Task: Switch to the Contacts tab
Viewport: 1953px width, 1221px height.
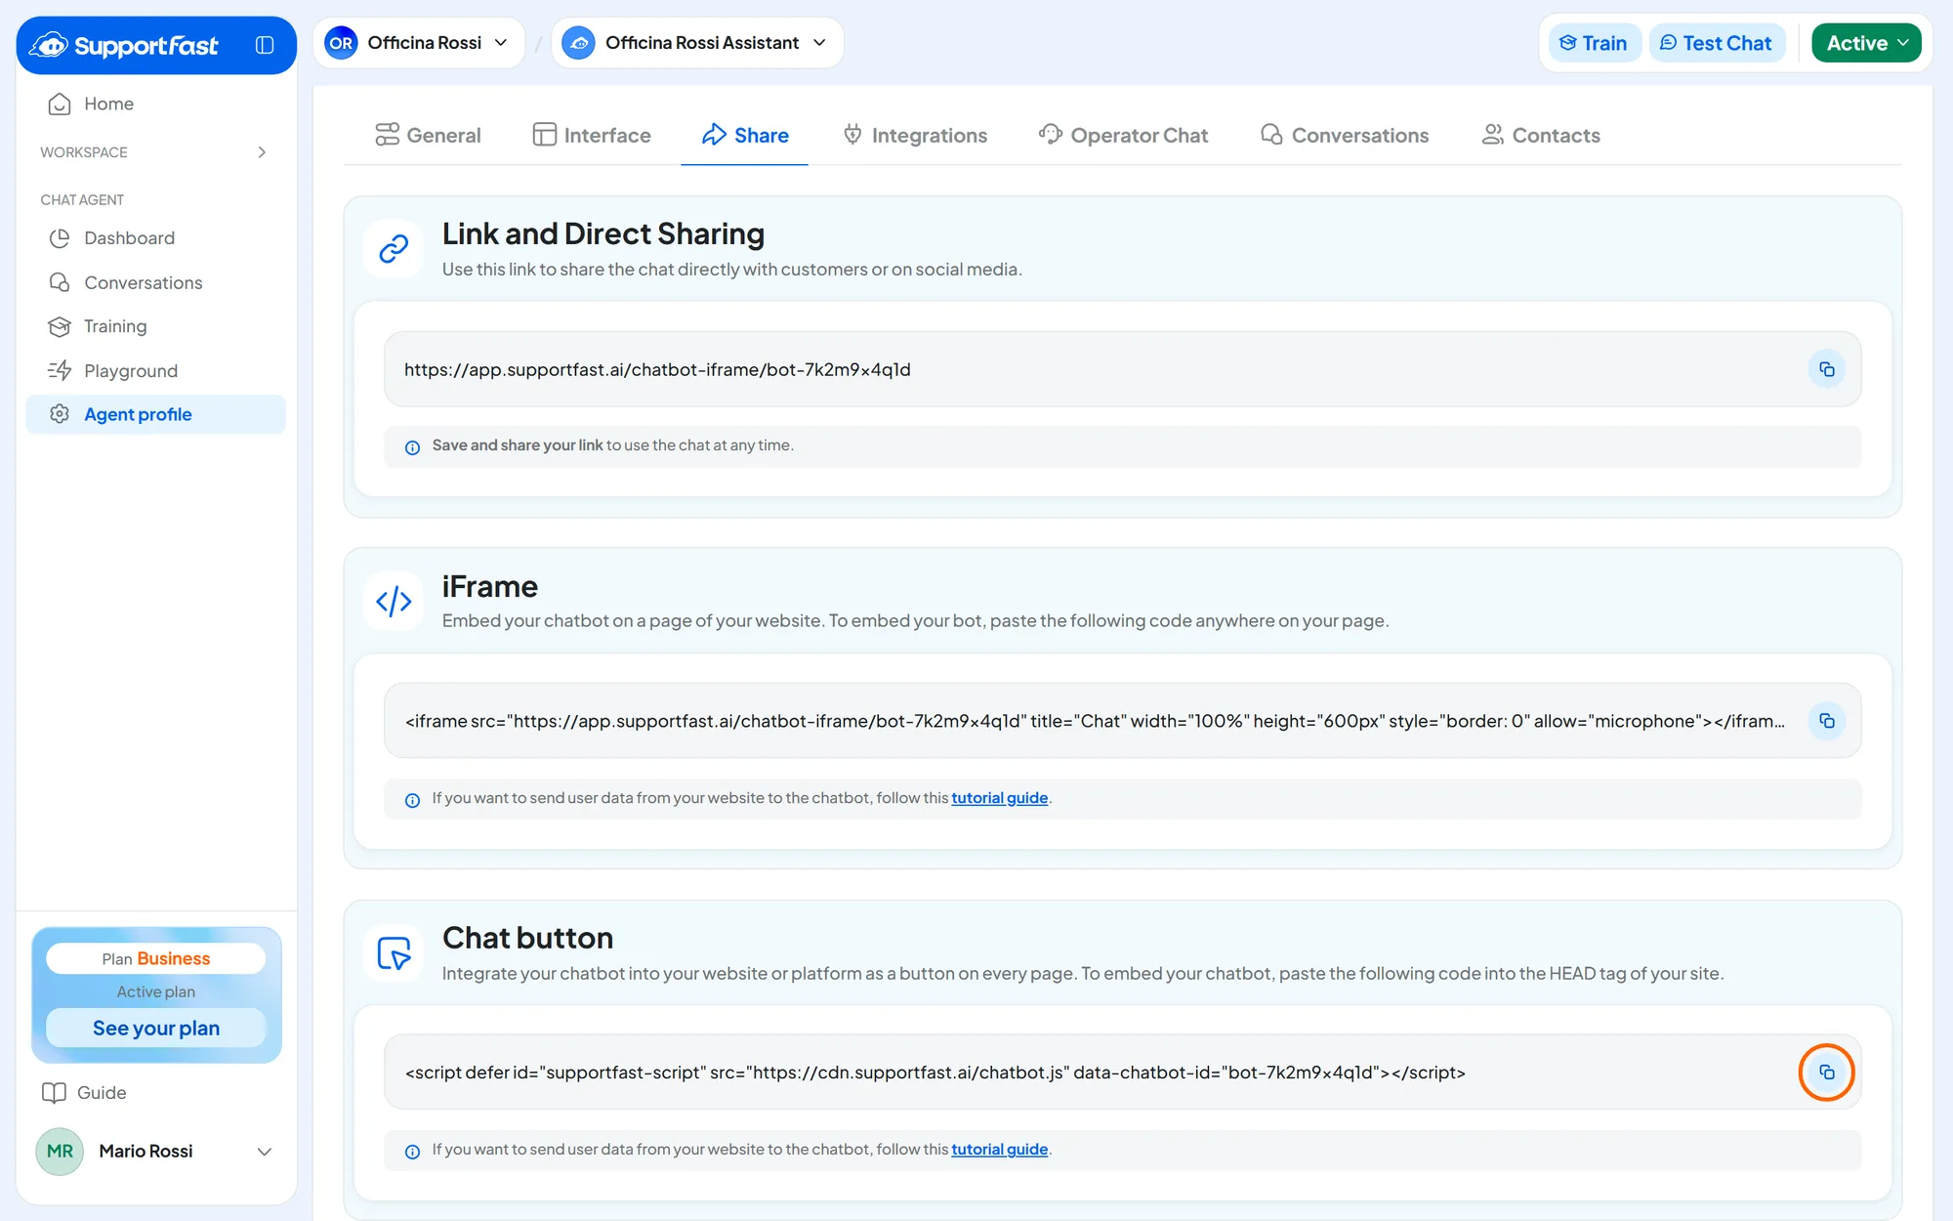Action: (1541, 135)
